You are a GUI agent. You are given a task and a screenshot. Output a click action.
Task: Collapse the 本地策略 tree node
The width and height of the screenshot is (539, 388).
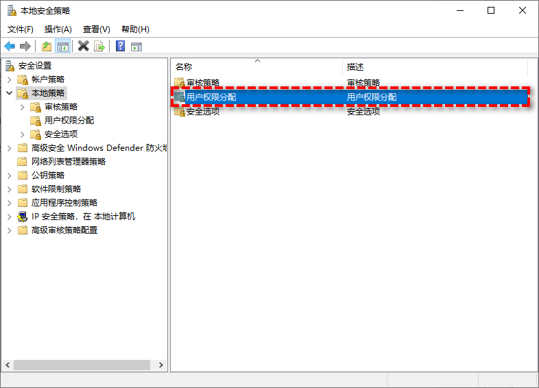coord(9,93)
